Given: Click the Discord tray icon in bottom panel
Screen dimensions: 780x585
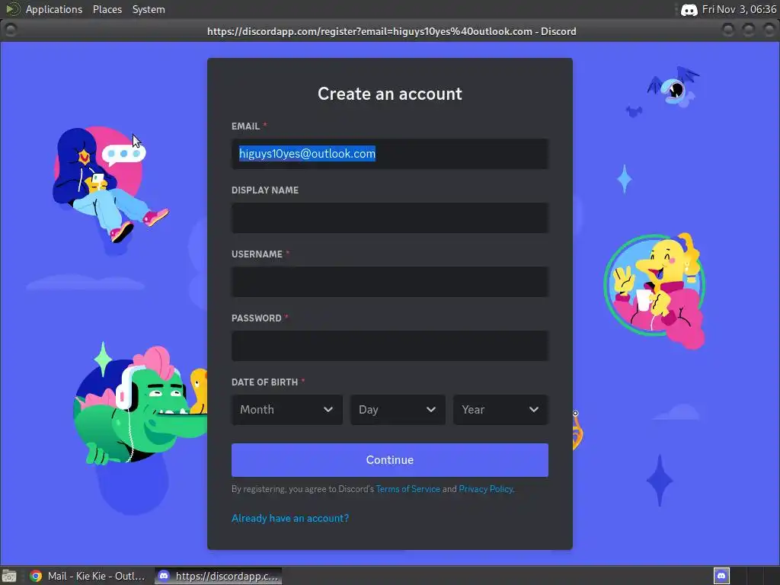Looking at the screenshot, I should [721, 576].
